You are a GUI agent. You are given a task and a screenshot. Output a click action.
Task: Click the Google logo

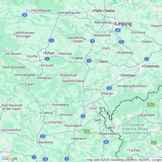coord(10,159)
